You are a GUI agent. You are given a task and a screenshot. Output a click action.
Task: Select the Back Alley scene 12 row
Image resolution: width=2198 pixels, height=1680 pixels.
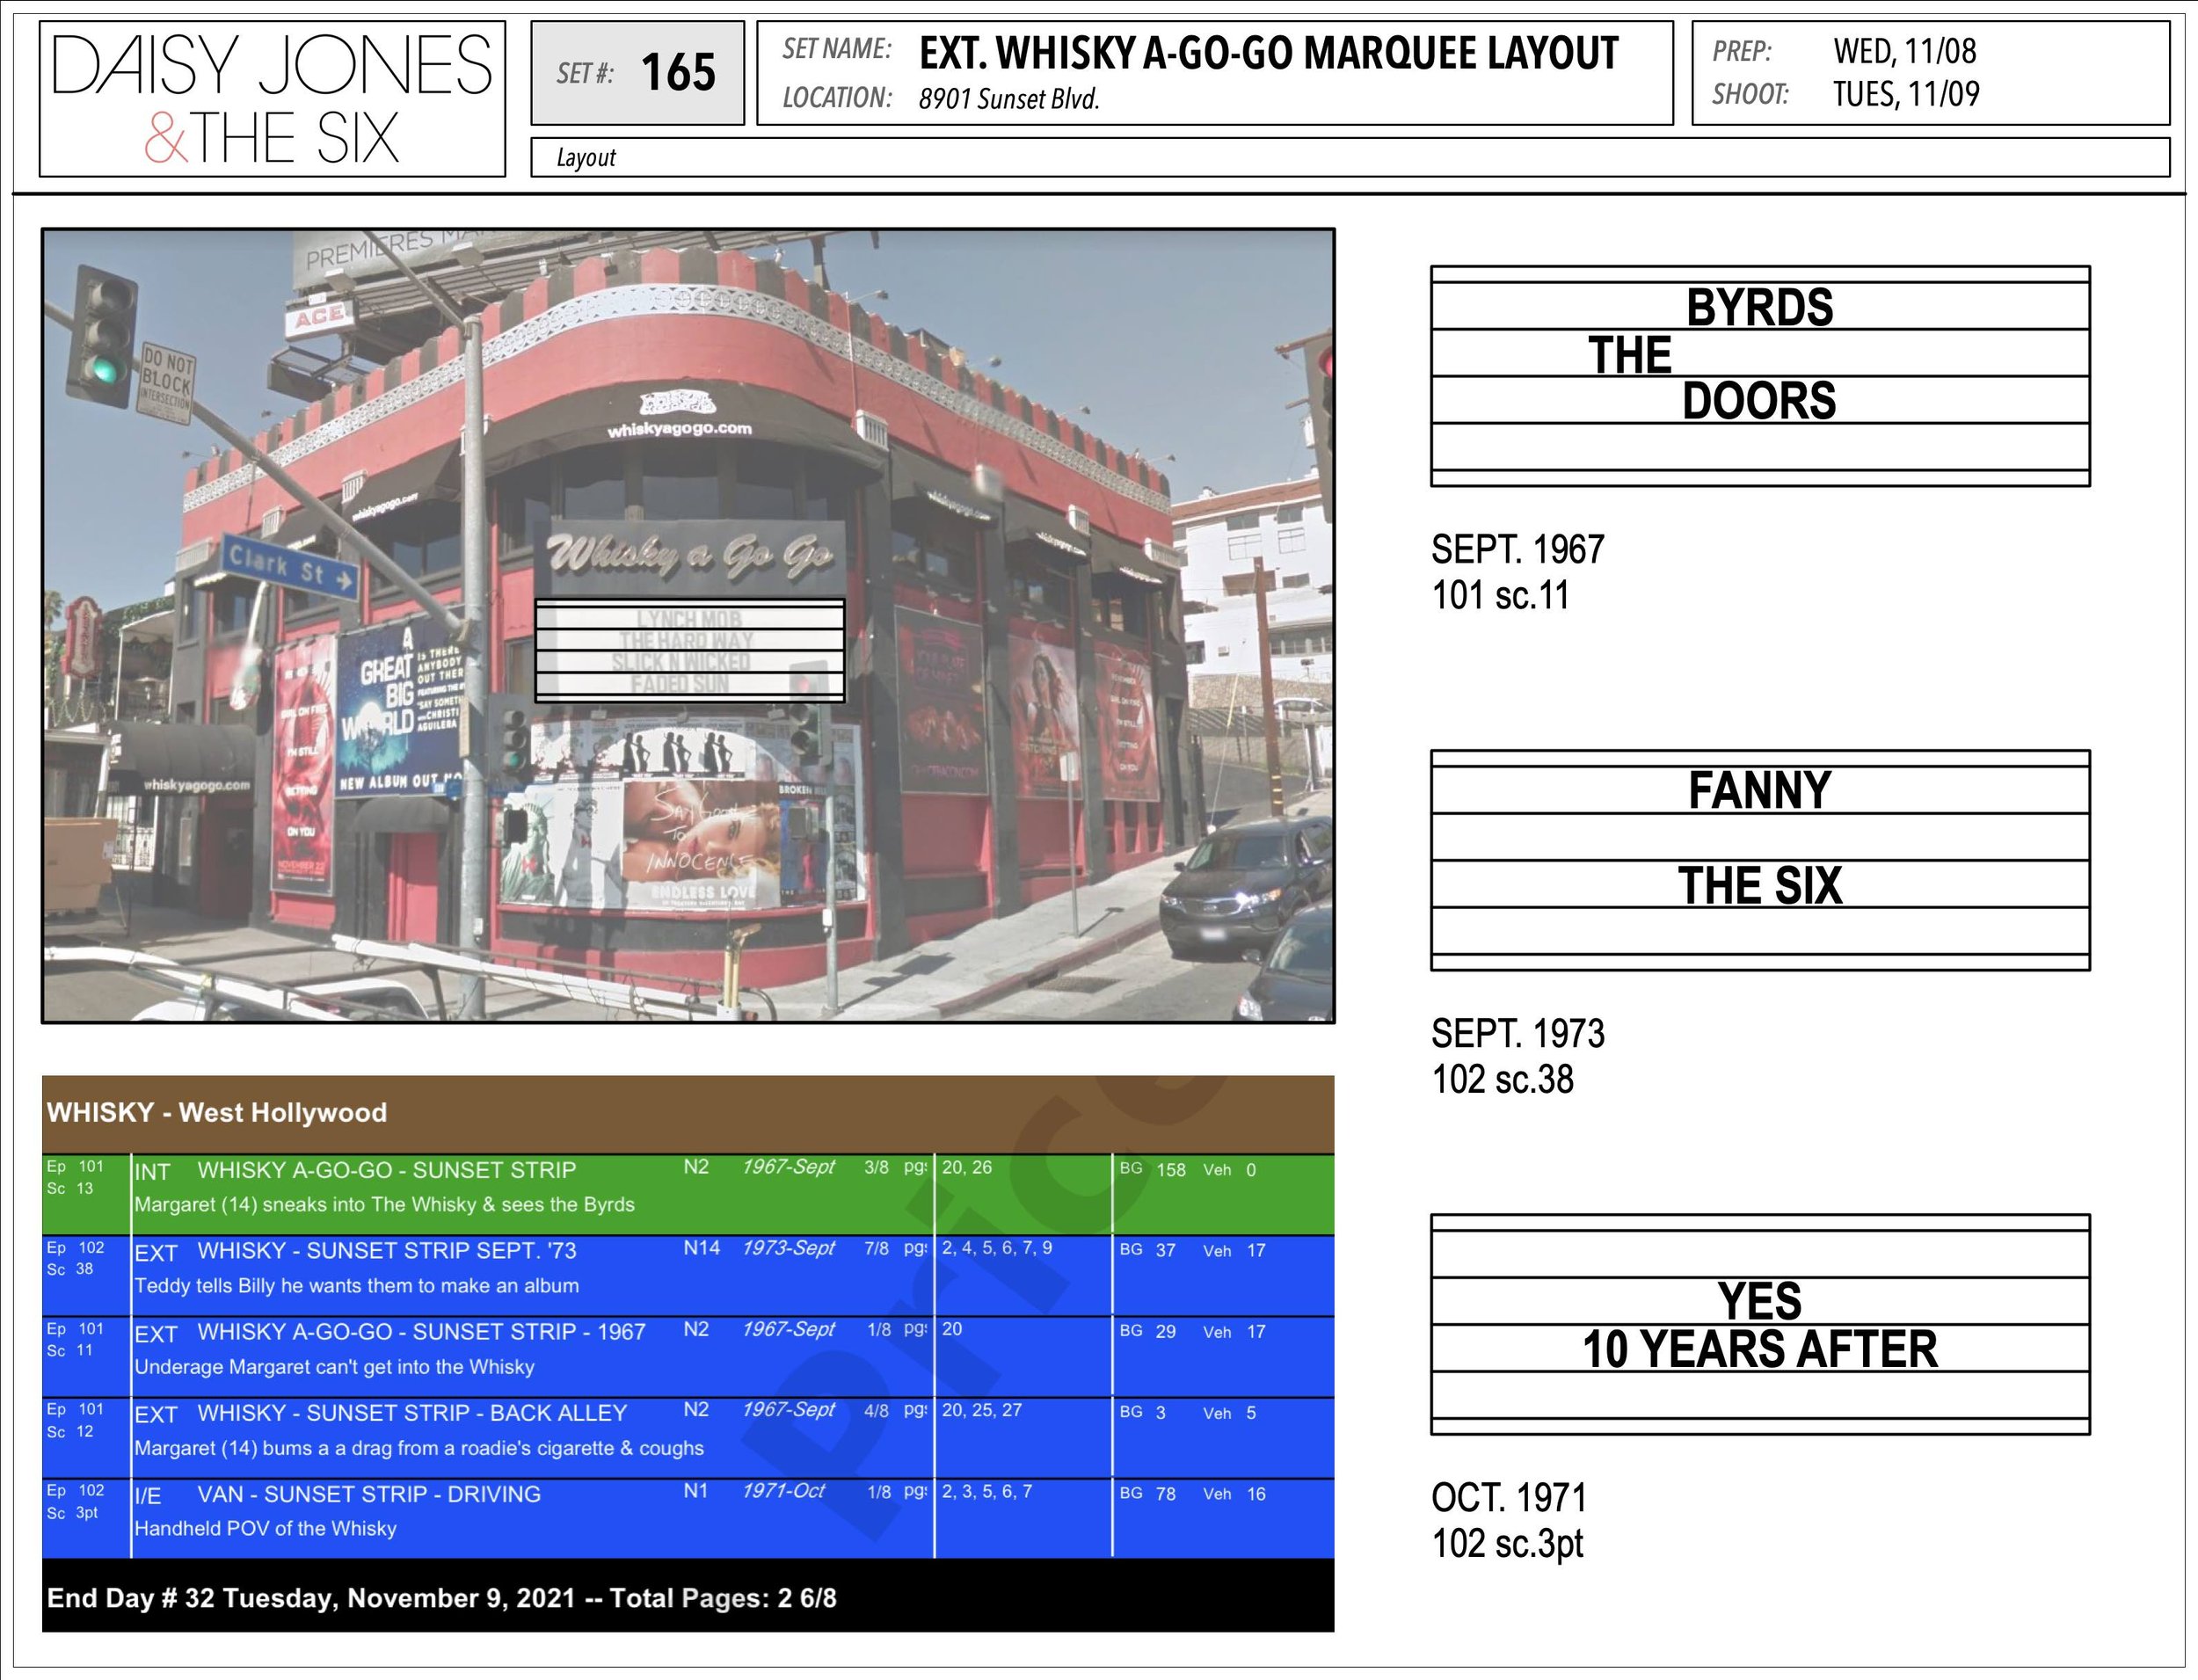[687, 1437]
